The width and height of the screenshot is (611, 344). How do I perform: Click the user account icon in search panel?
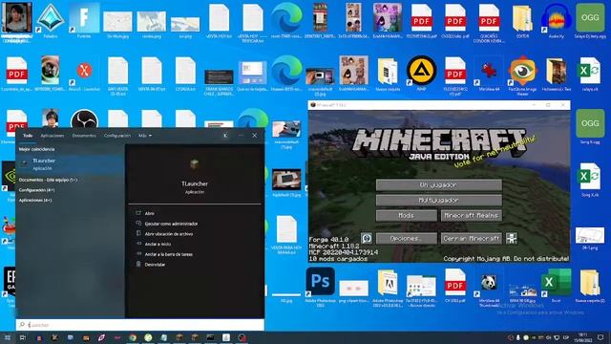225,136
